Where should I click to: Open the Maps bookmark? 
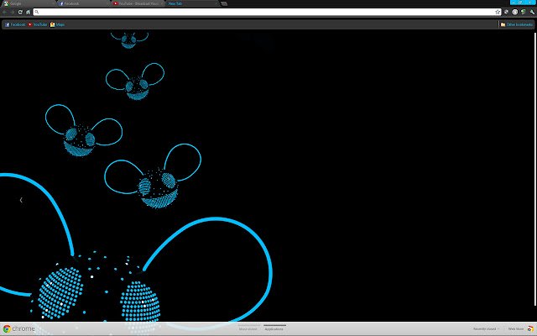click(57, 24)
